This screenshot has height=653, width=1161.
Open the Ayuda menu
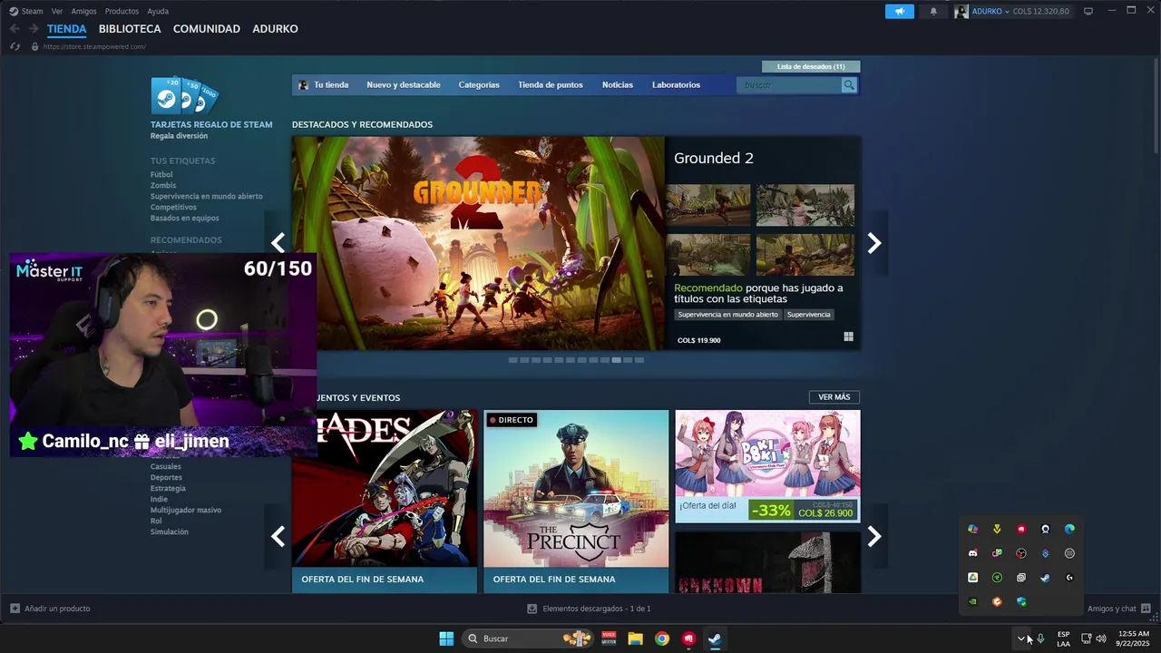point(158,11)
